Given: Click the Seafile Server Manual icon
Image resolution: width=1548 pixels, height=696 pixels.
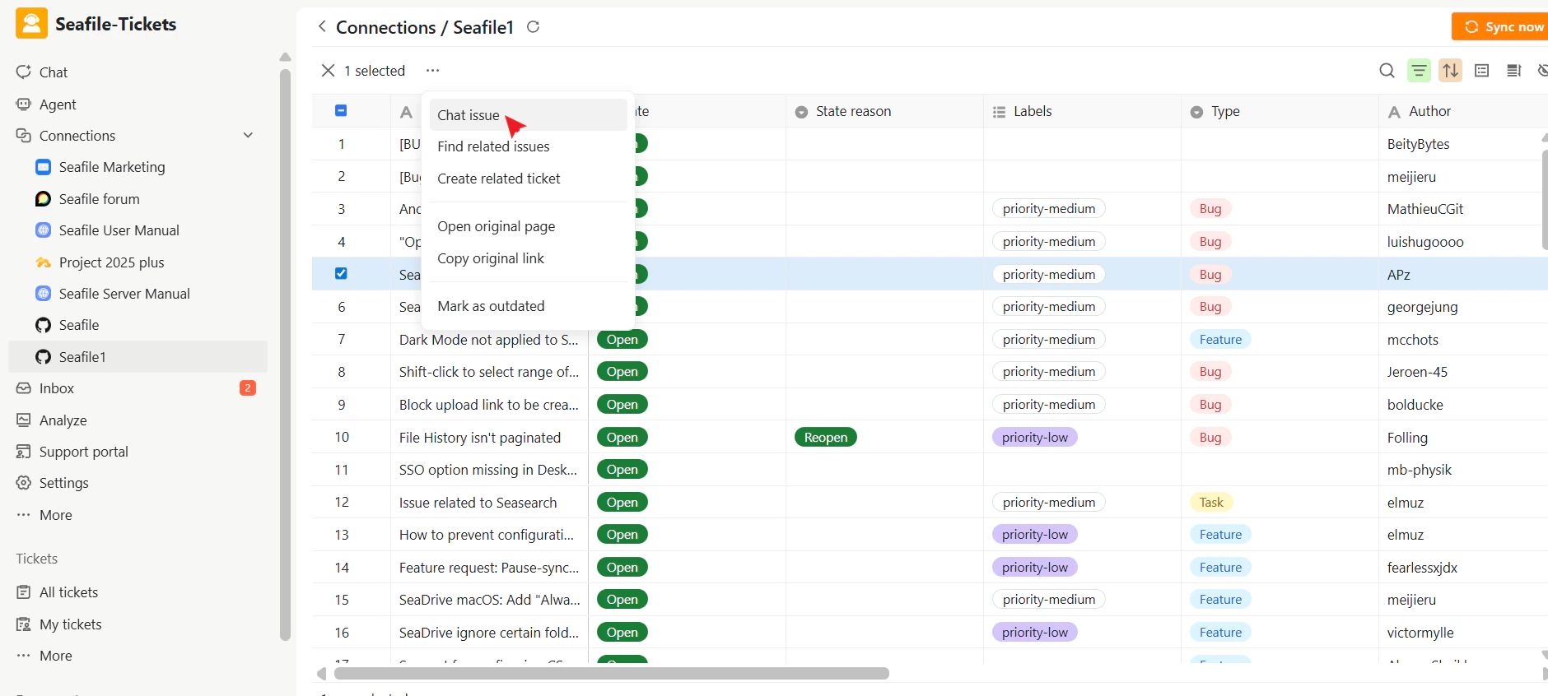Looking at the screenshot, I should pyautogui.click(x=44, y=294).
